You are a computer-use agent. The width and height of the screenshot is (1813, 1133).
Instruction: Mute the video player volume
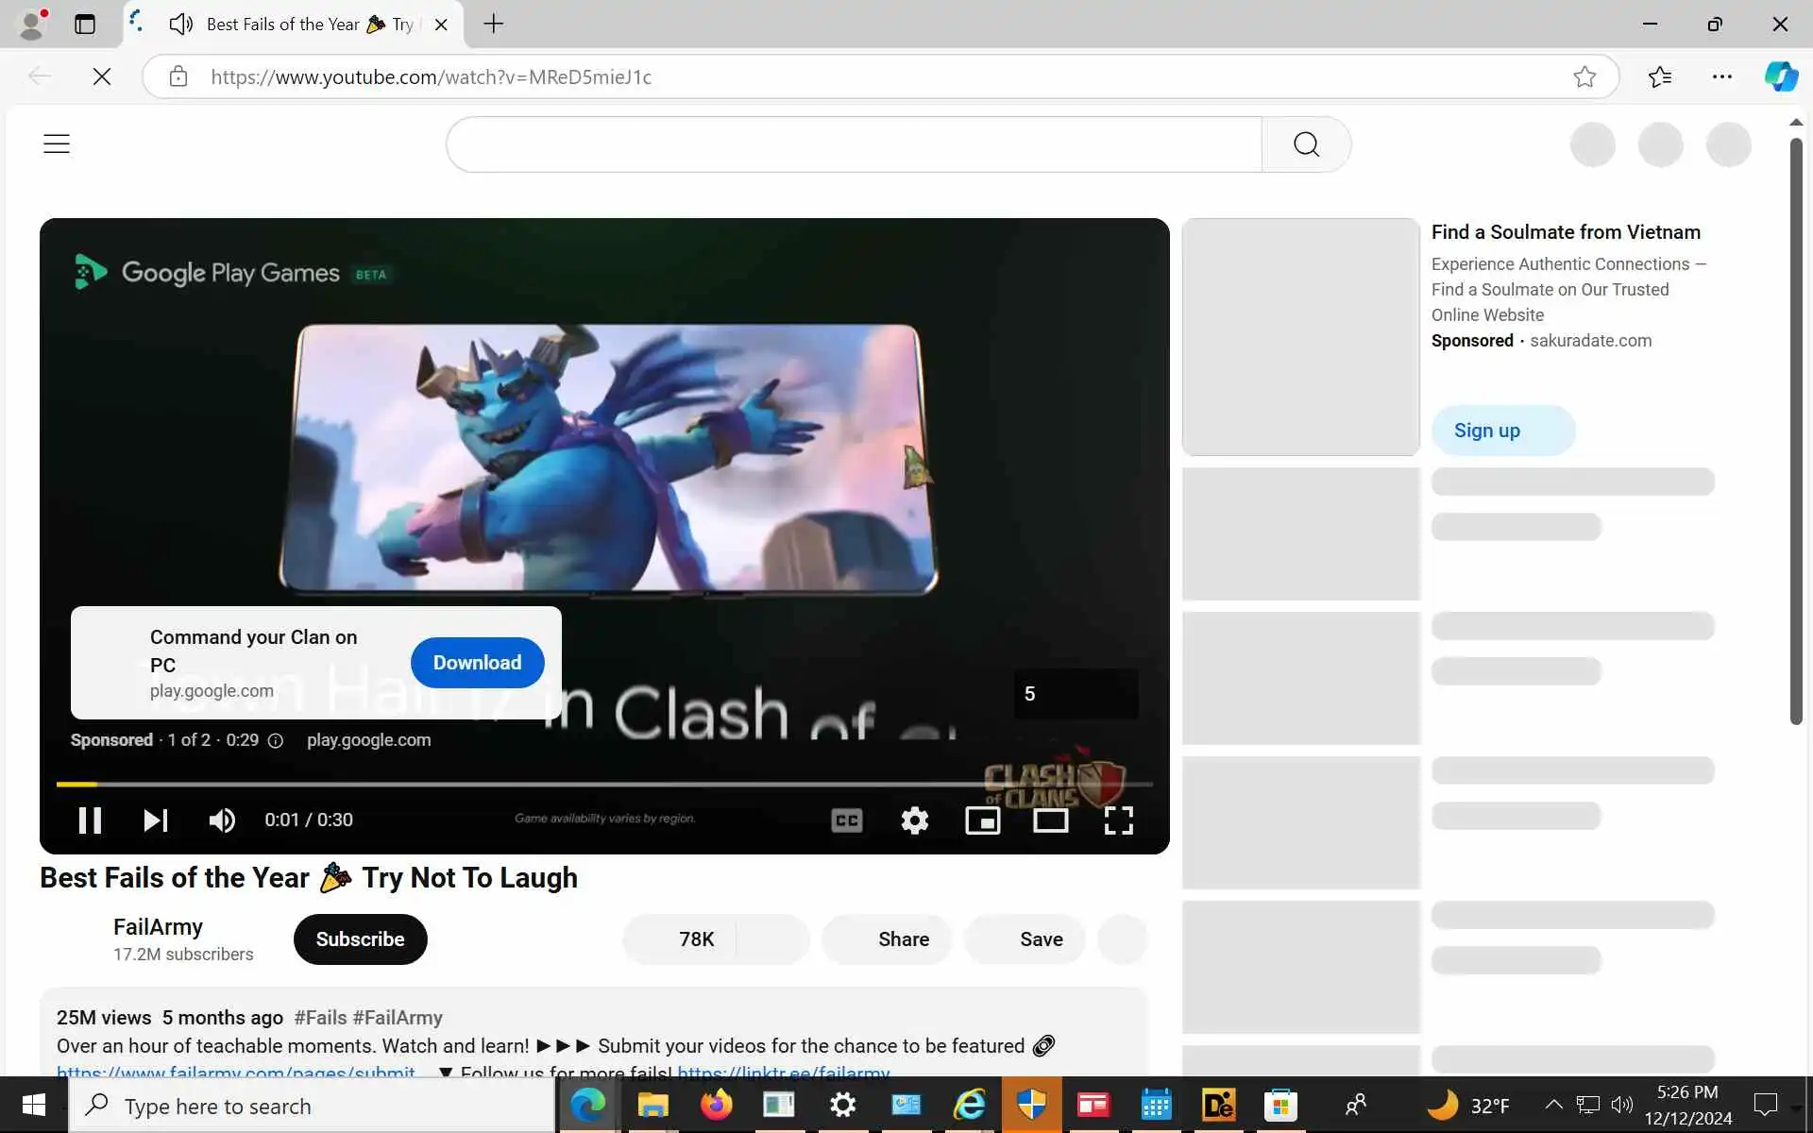(222, 820)
